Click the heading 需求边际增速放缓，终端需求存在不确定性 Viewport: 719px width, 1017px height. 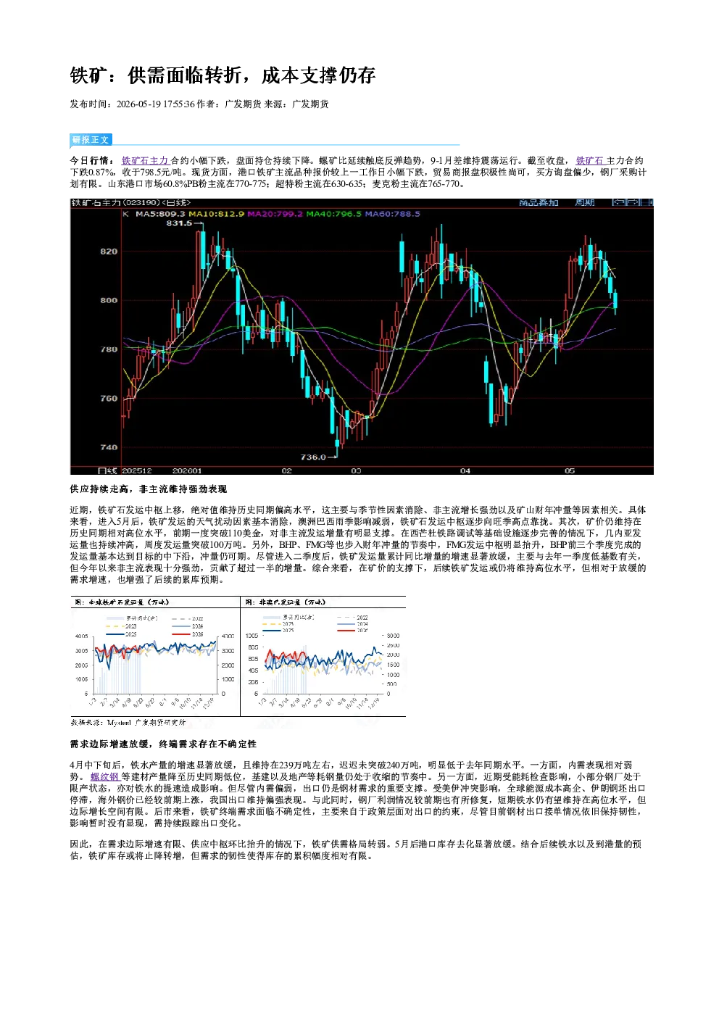[163, 744]
